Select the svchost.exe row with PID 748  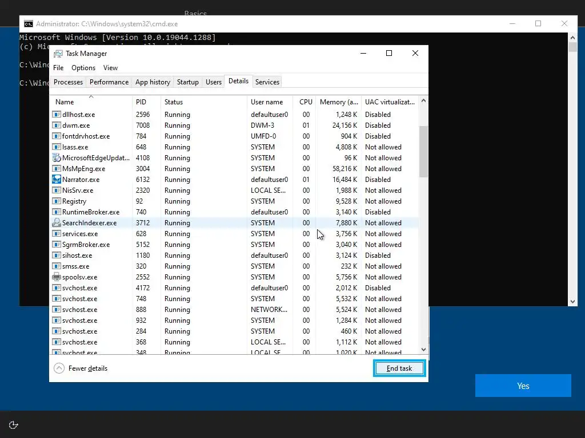tap(234, 298)
